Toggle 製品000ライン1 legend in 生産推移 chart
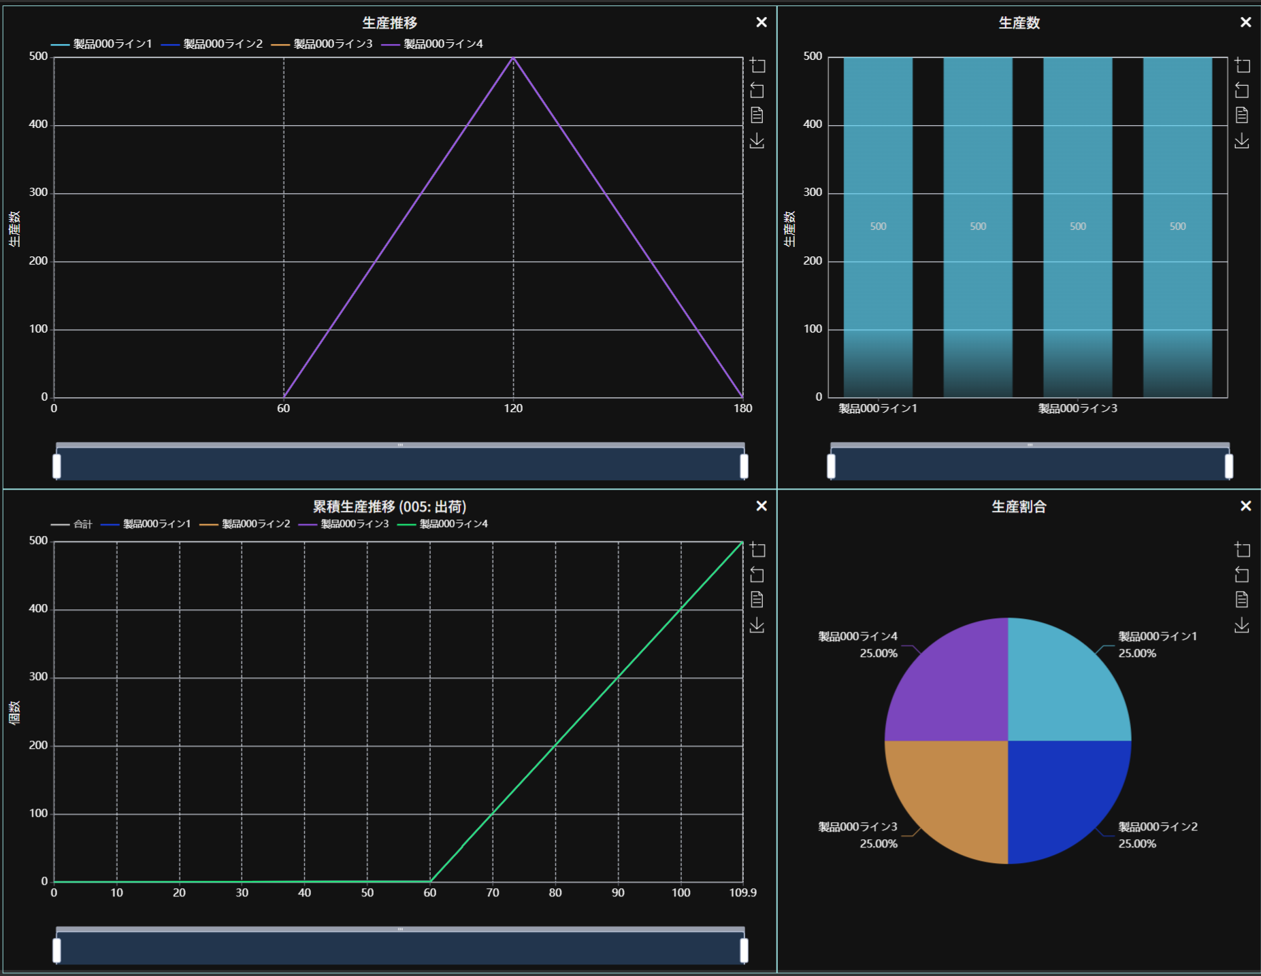 (101, 44)
